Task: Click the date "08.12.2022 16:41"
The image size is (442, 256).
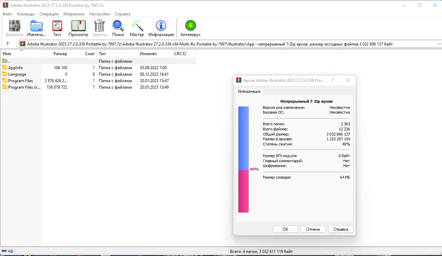Action: tap(154, 74)
